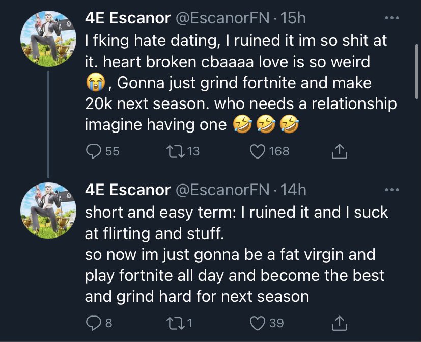The width and height of the screenshot is (421, 342).
Task: Open more options on the 15h tweet
Action: click(390, 19)
